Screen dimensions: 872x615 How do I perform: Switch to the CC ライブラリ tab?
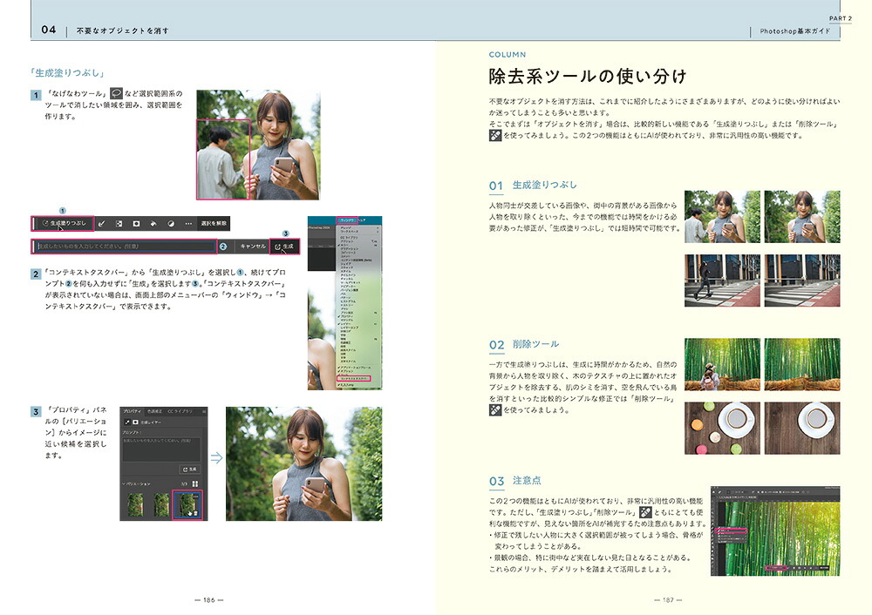180,411
